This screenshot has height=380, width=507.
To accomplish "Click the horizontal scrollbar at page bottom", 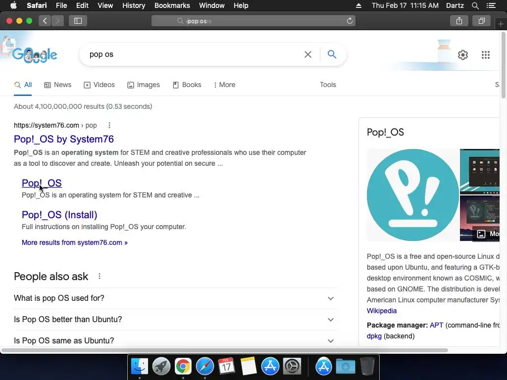I will pyautogui.click(x=225, y=350).
